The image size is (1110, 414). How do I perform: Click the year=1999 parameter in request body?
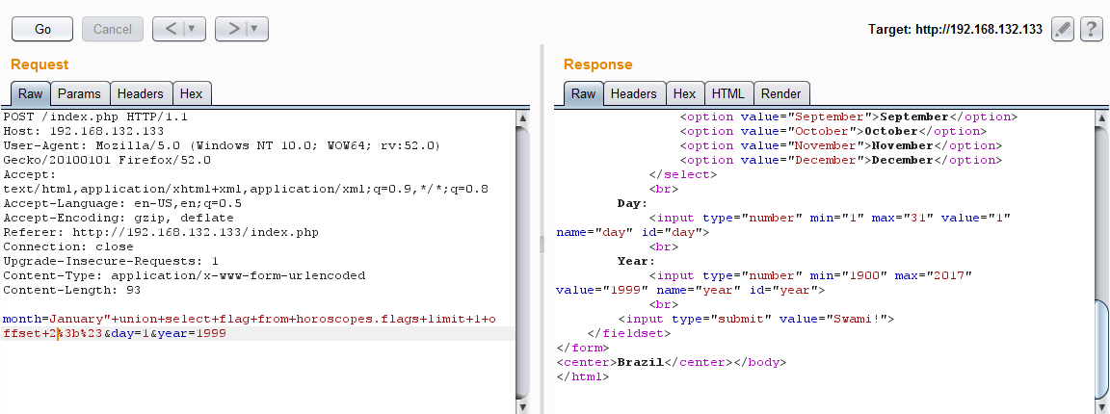192,333
